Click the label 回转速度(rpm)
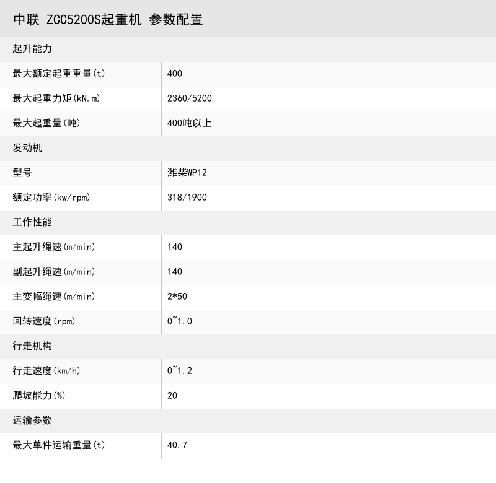The height and width of the screenshot is (483, 496). (44, 321)
